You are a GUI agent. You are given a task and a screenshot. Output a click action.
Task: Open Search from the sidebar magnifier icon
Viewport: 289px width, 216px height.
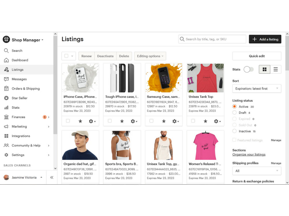pos(6,50)
